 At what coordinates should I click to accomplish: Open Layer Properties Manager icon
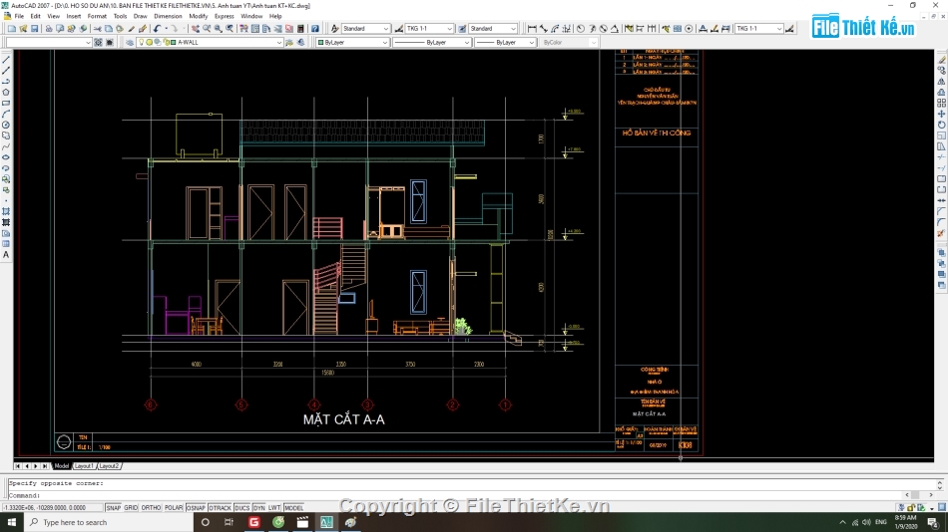[x=130, y=42]
